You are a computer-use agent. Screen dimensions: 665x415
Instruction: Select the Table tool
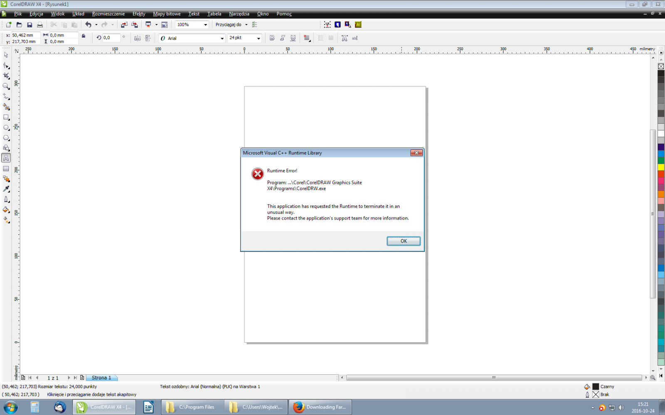[x=6, y=168]
